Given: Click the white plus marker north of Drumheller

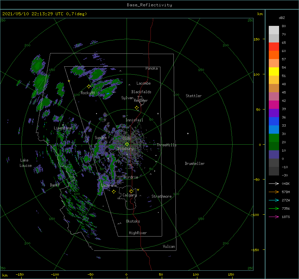Looking at the screenshot, I should pos(188,133).
